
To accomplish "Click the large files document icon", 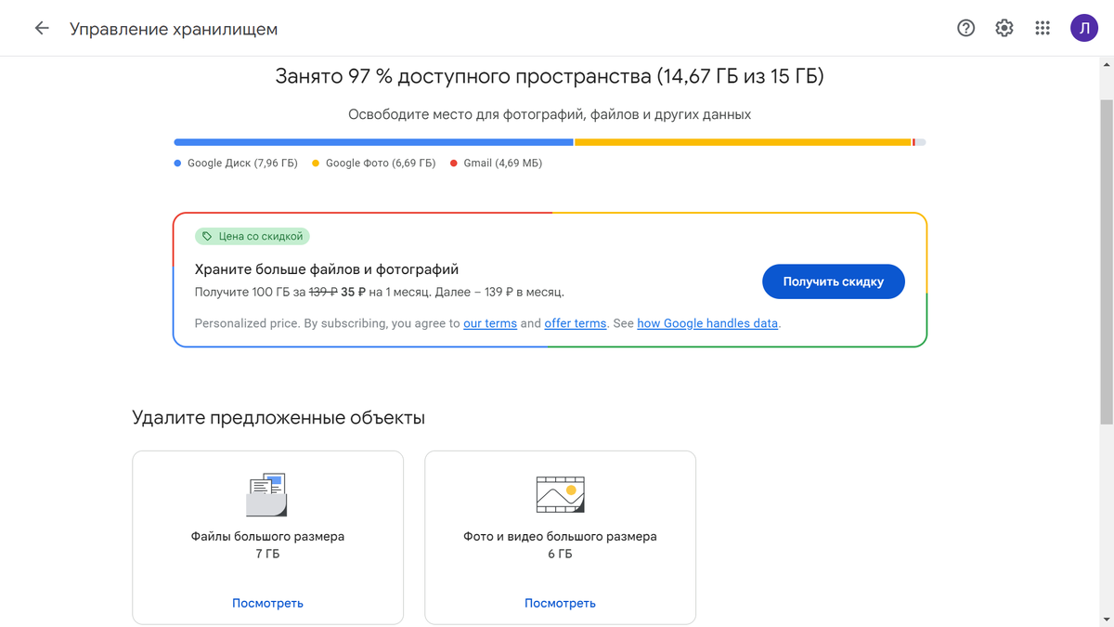I will (x=267, y=495).
